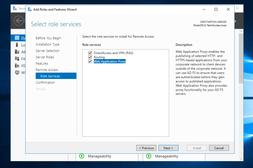Click the Next button
The width and height of the screenshot is (253, 168).
tap(168, 148)
